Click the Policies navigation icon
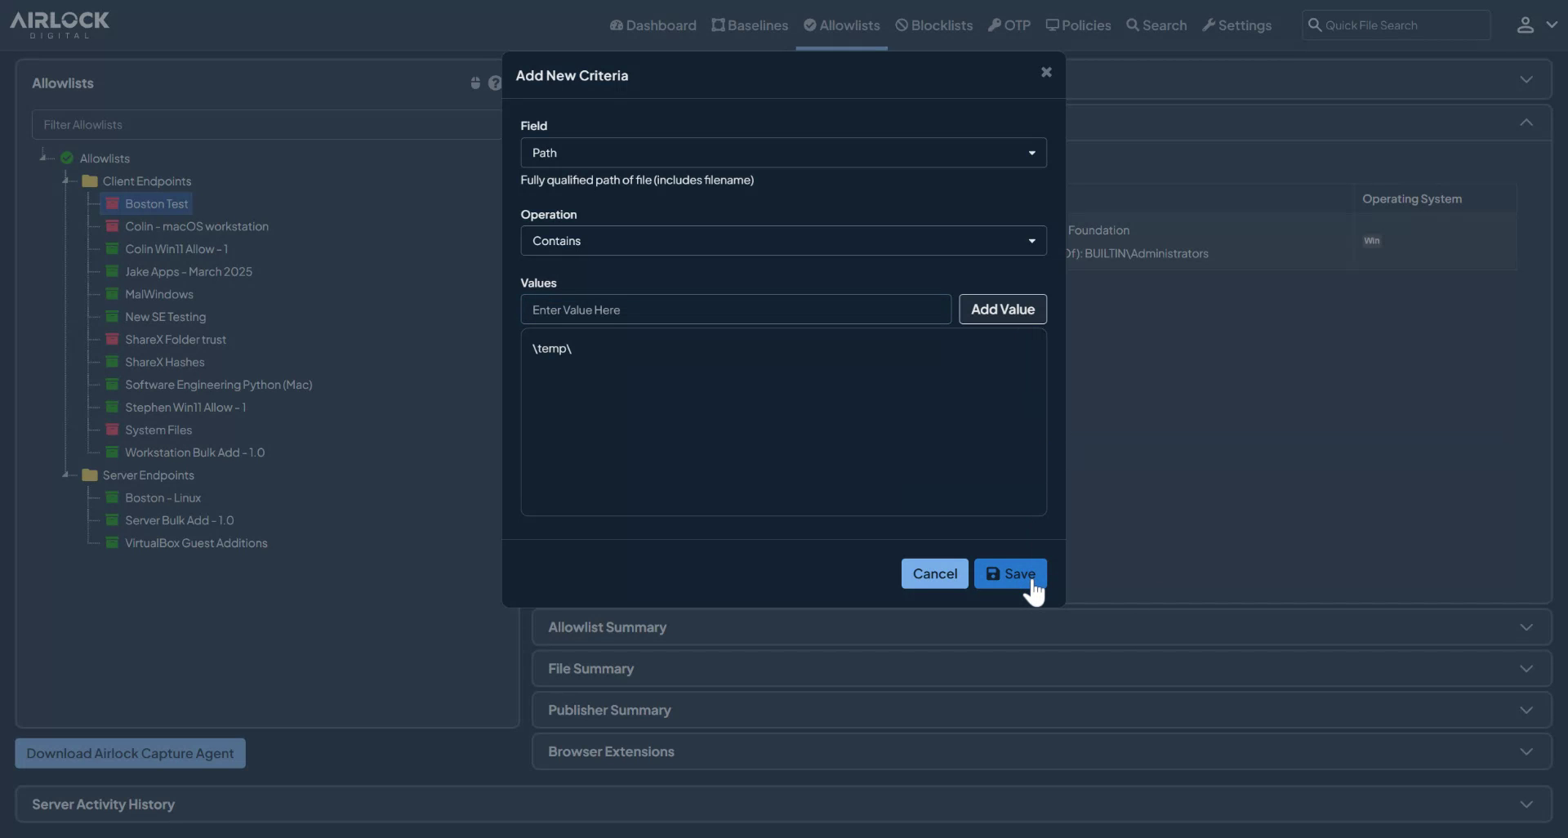The image size is (1568, 838). [x=1054, y=25]
